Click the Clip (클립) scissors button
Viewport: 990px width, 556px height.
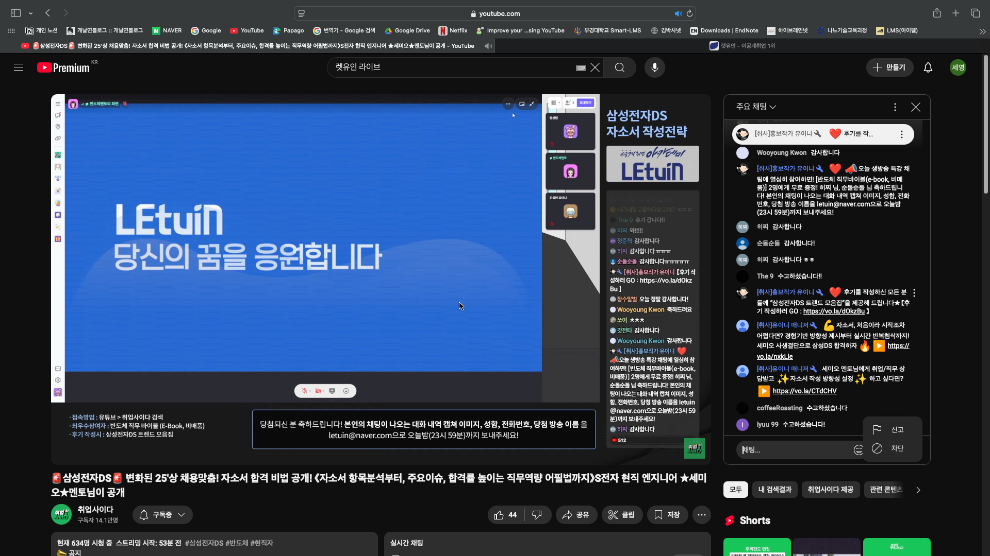tap(622, 515)
